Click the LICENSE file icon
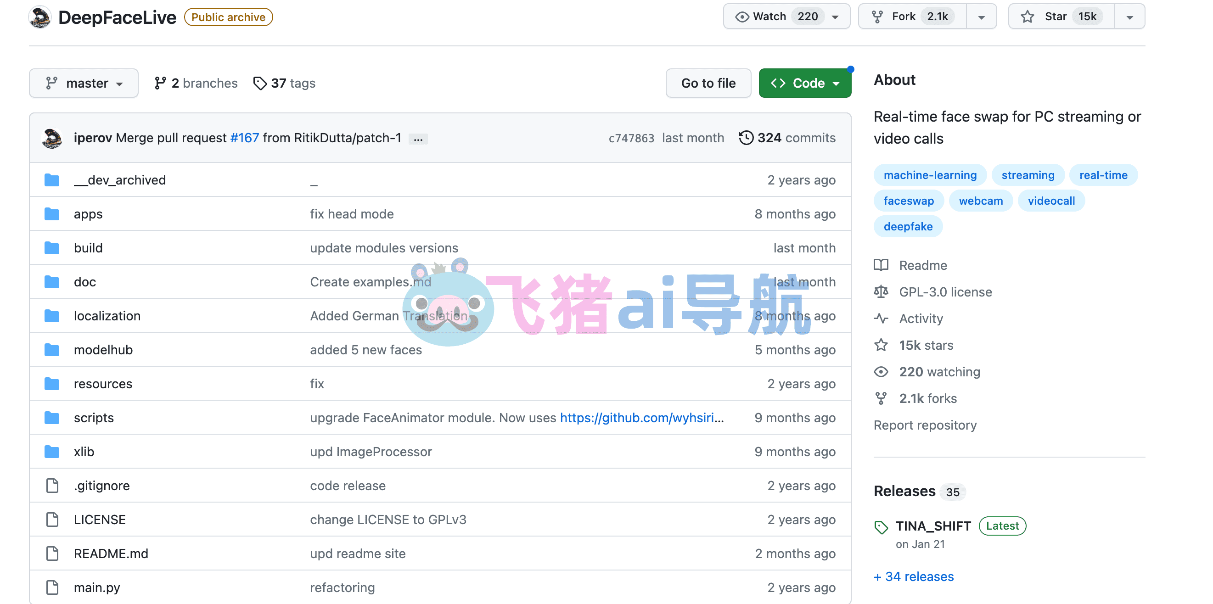1213x604 pixels. (52, 519)
